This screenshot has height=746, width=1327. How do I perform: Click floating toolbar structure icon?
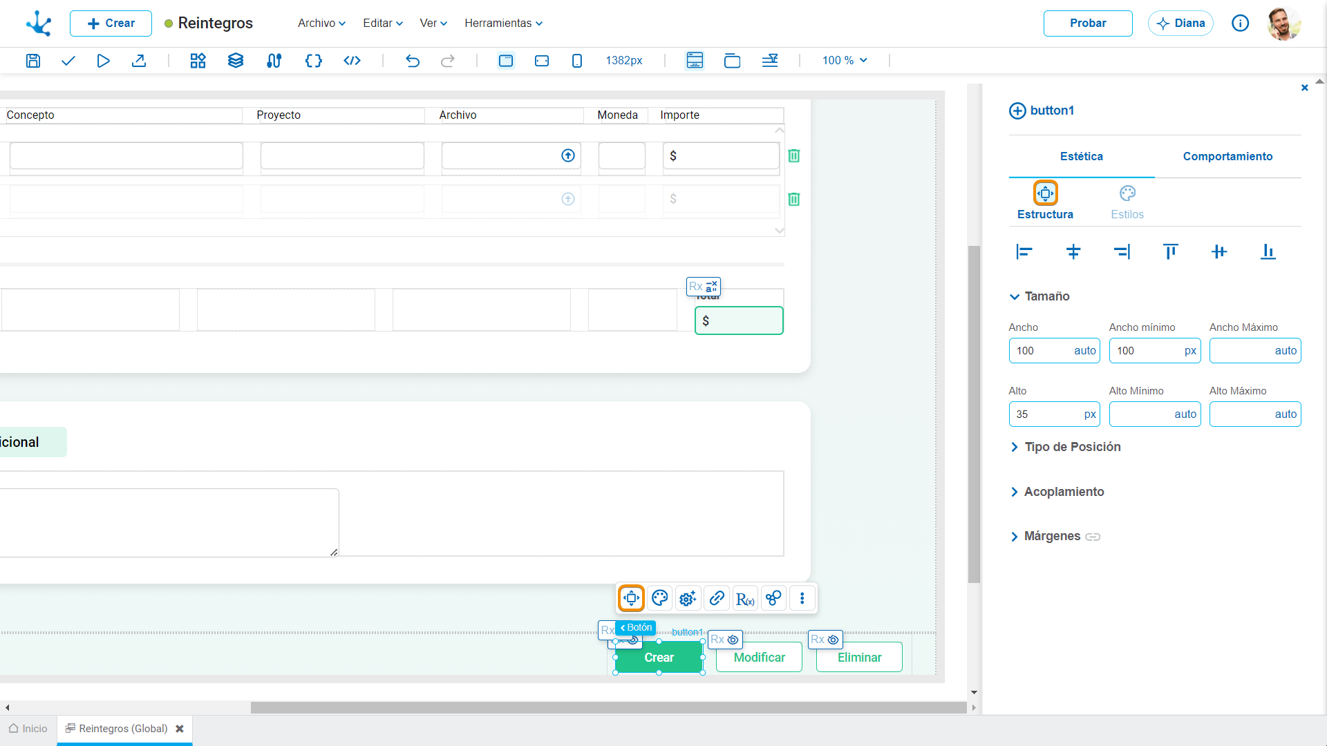(631, 598)
